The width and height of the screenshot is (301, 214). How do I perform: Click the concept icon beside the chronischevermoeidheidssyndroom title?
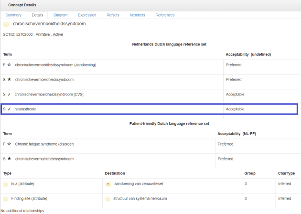point(6,24)
